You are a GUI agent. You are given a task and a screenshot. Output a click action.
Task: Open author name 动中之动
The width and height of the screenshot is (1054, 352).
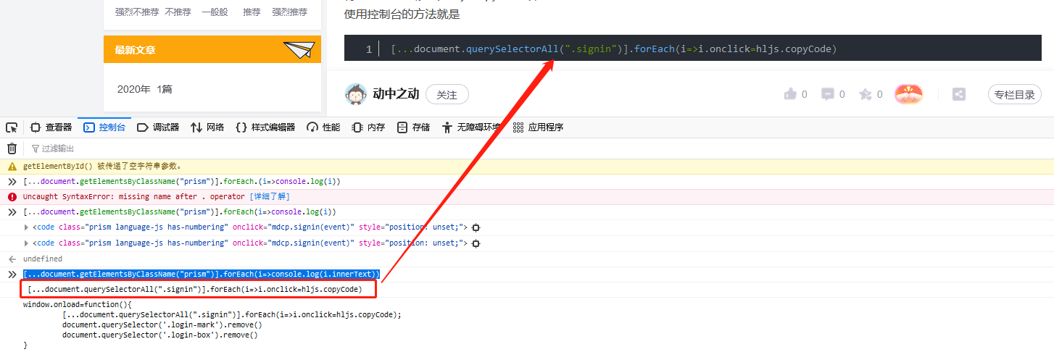[x=396, y=94]
